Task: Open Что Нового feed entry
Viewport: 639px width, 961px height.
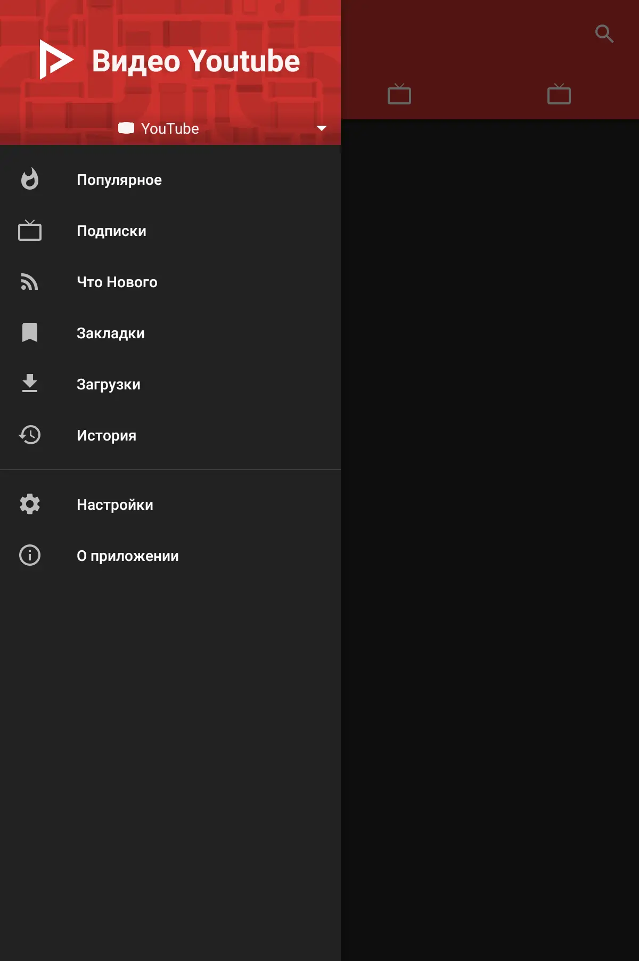Action: [170, 282]
